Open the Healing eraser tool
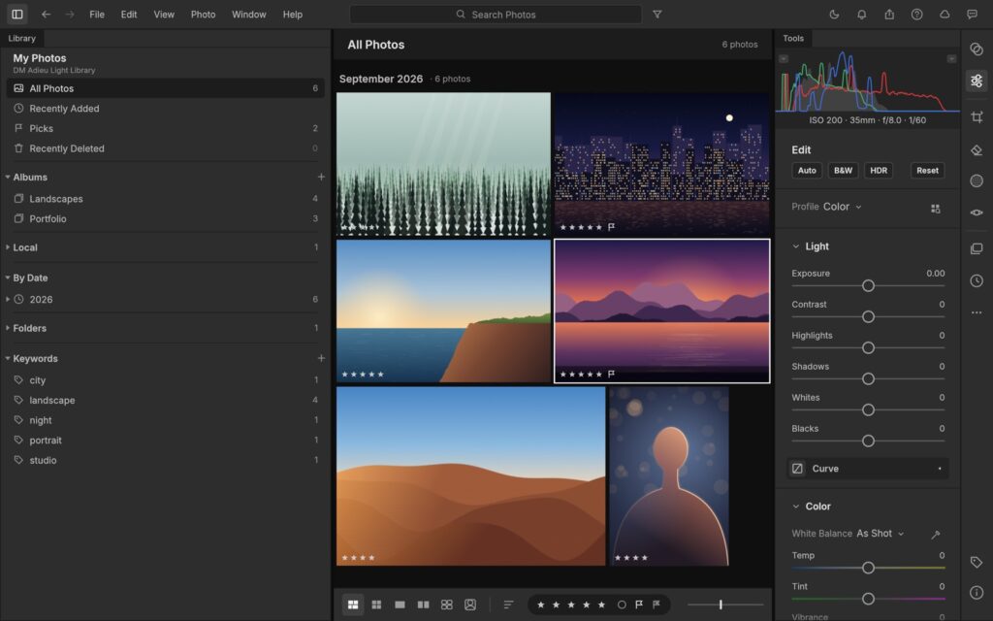Image resolution: width=993 pixels, height=621 pixels. click(x=977, y=150)
